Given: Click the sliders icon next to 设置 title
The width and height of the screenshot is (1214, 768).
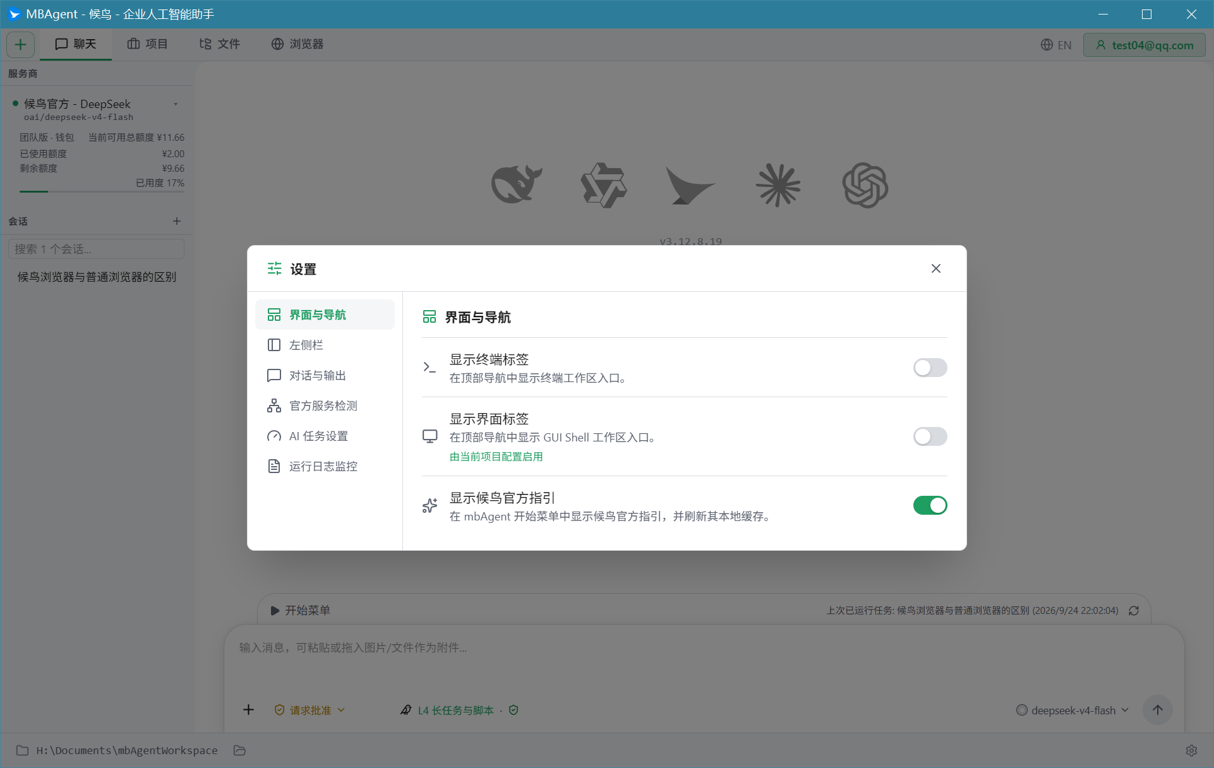Looking at the screenshot, I should point(274,268).
